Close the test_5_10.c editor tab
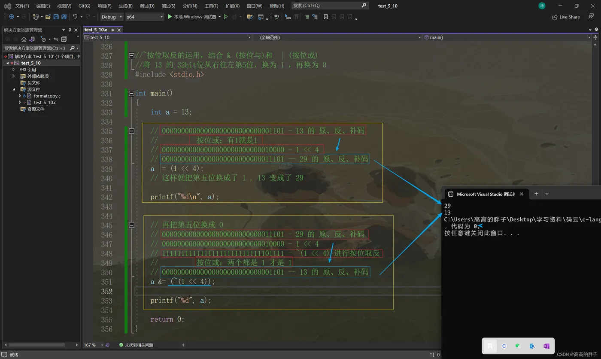601x359 pixels. pyautogui.click(x=119, y=30)
